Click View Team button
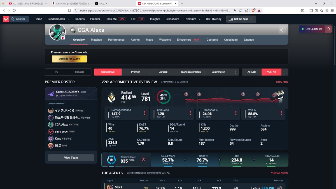Screen dimensions: 336x189 click(x=71, y=158)
